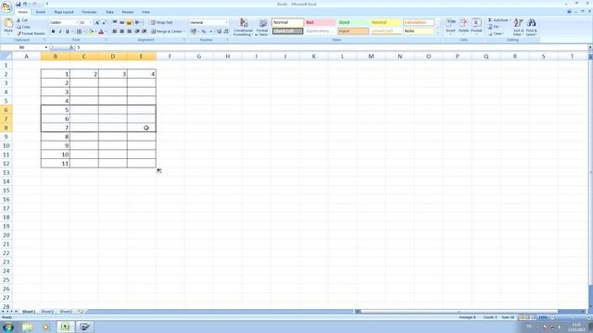593x333 pixels.
Task: Undo the last action
Action: click(x=25, y=4)
